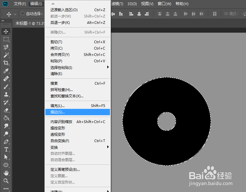Enable the 自动选择 checkbox in options bar
Image resolution: width=246 pixels, height=192 pixels.
[x=23, y=14]
